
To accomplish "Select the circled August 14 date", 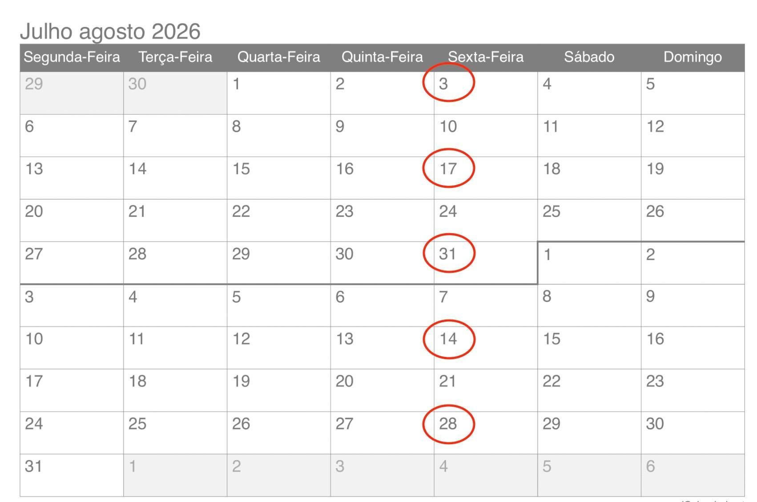I will (448, 339).
